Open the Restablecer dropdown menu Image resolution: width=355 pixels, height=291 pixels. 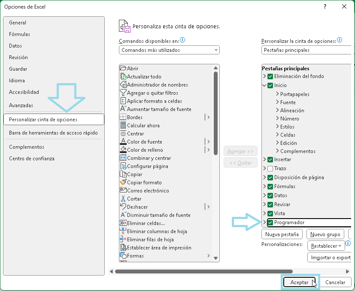[x=326, y=246]
